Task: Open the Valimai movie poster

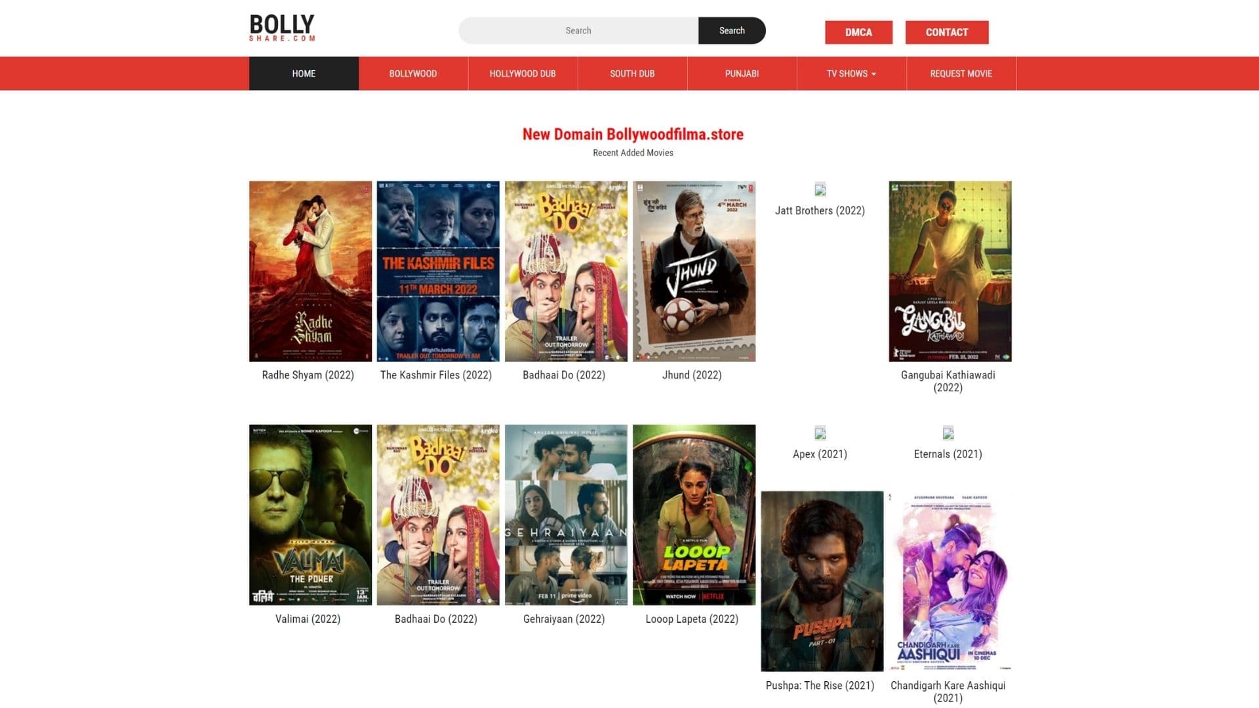Action: point(310,515)
